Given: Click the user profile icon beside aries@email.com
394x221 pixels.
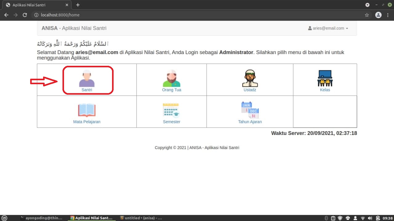Looking at the screenshot, I should tap(310, 28).
